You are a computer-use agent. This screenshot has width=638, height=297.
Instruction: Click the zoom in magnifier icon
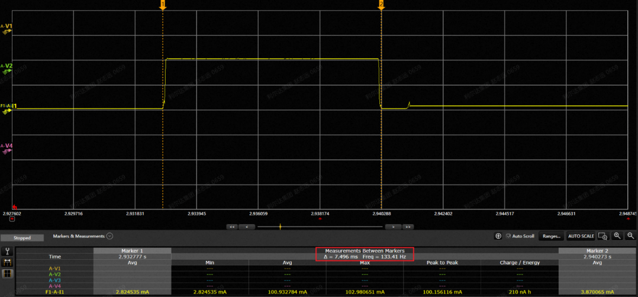click(x=617, y=236)
